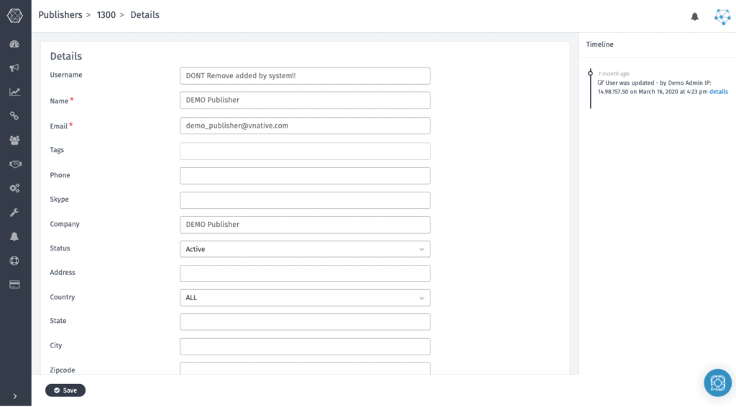The image size is (736, 407).
Task: Click the life ring support icon in sidebar
Action: [14, 261]
